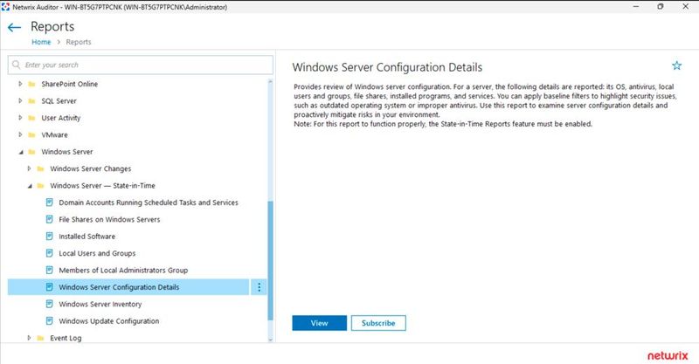Expand the Event Log tree node
Screen dimensions: 699x364
point(29,338)
